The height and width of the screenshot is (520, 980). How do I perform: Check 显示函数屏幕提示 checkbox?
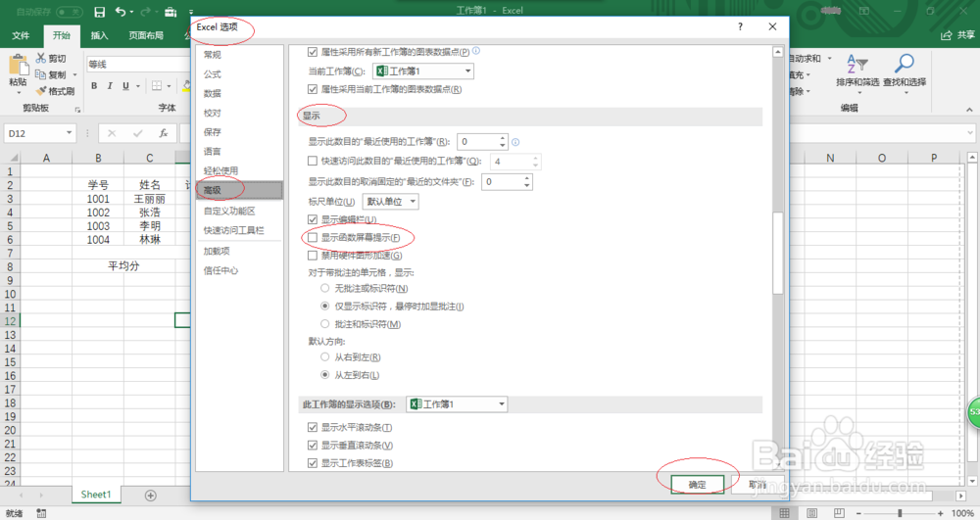313,237
